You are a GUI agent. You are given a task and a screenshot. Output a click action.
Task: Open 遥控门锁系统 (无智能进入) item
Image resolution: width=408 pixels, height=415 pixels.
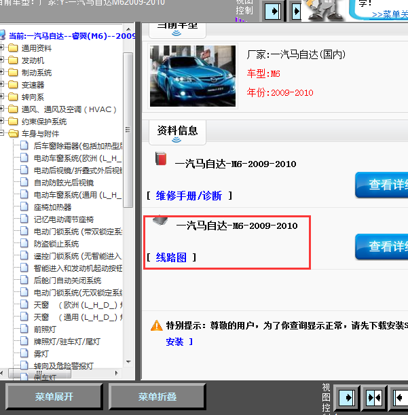[x=78, y=256]
